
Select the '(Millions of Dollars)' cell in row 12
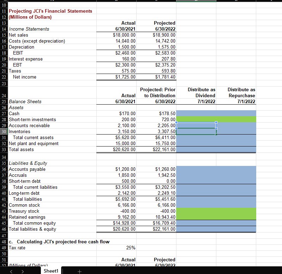coord(30,17)
